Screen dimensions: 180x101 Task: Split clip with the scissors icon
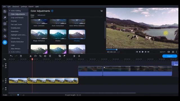[x=31, y=56]
